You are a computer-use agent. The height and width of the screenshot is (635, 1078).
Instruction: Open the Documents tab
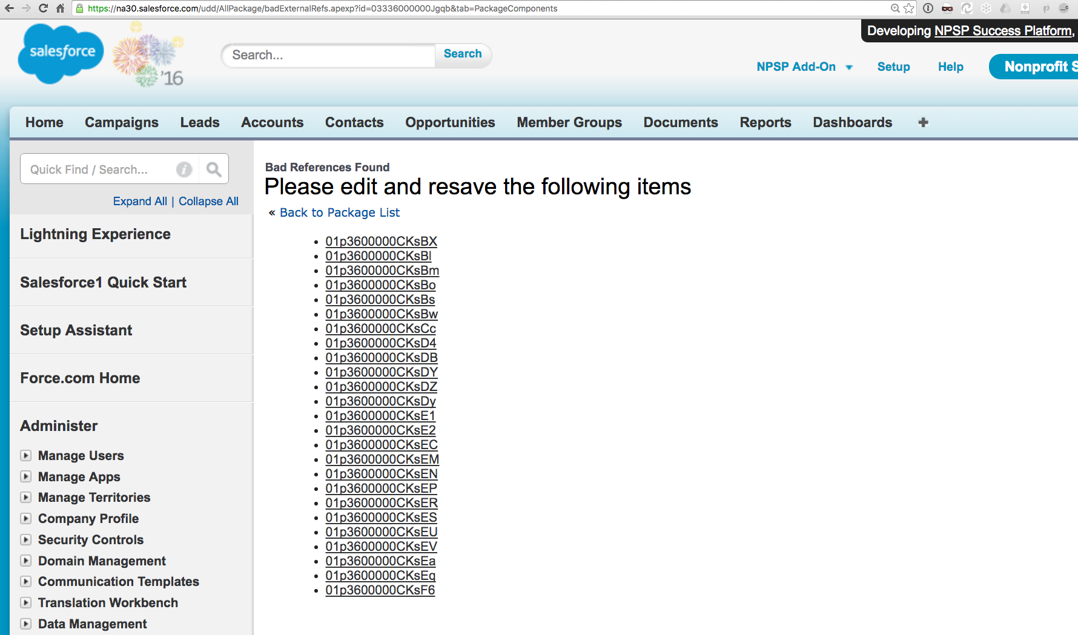681,122
